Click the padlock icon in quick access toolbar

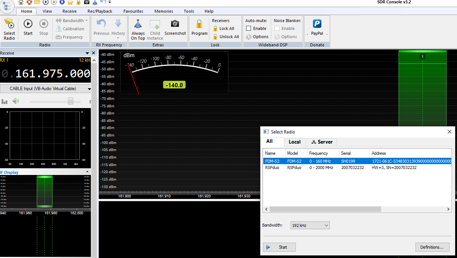[78, 2]
